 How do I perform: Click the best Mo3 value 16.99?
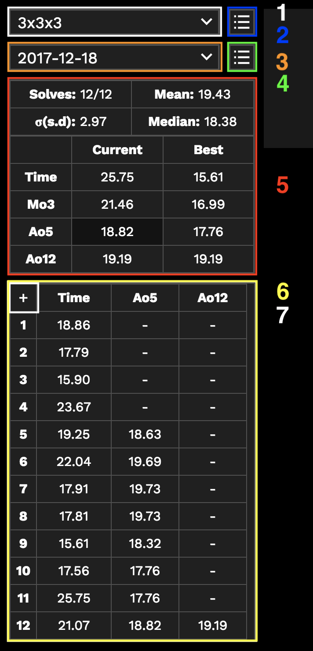click(x=208, y=204)
